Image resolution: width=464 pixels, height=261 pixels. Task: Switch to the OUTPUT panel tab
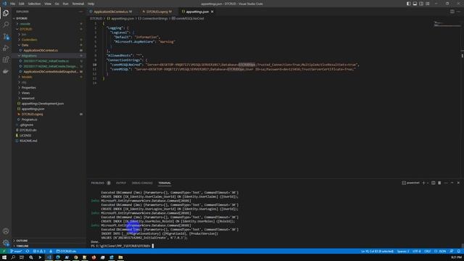pyautogui.click(x=121, y=183)
